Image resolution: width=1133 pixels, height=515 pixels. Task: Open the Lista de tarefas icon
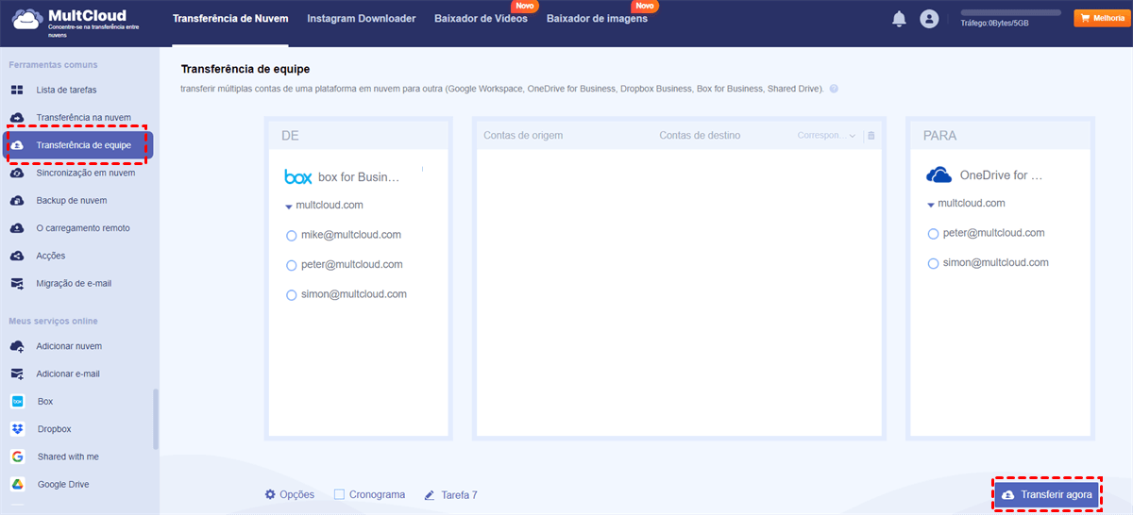(x=17, y=91)
